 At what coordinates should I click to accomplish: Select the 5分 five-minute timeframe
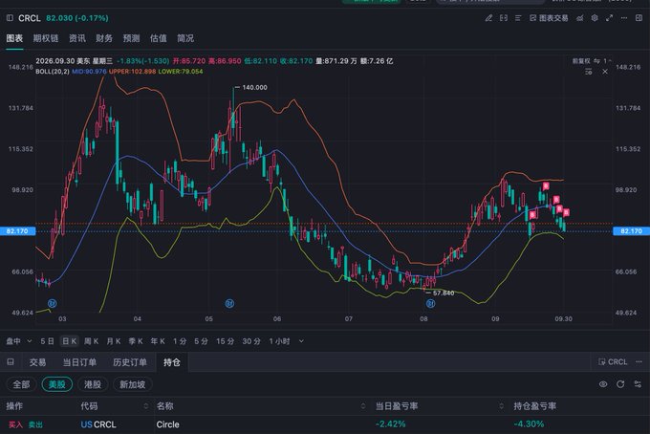pyautogui.click(x=202, y=341)
